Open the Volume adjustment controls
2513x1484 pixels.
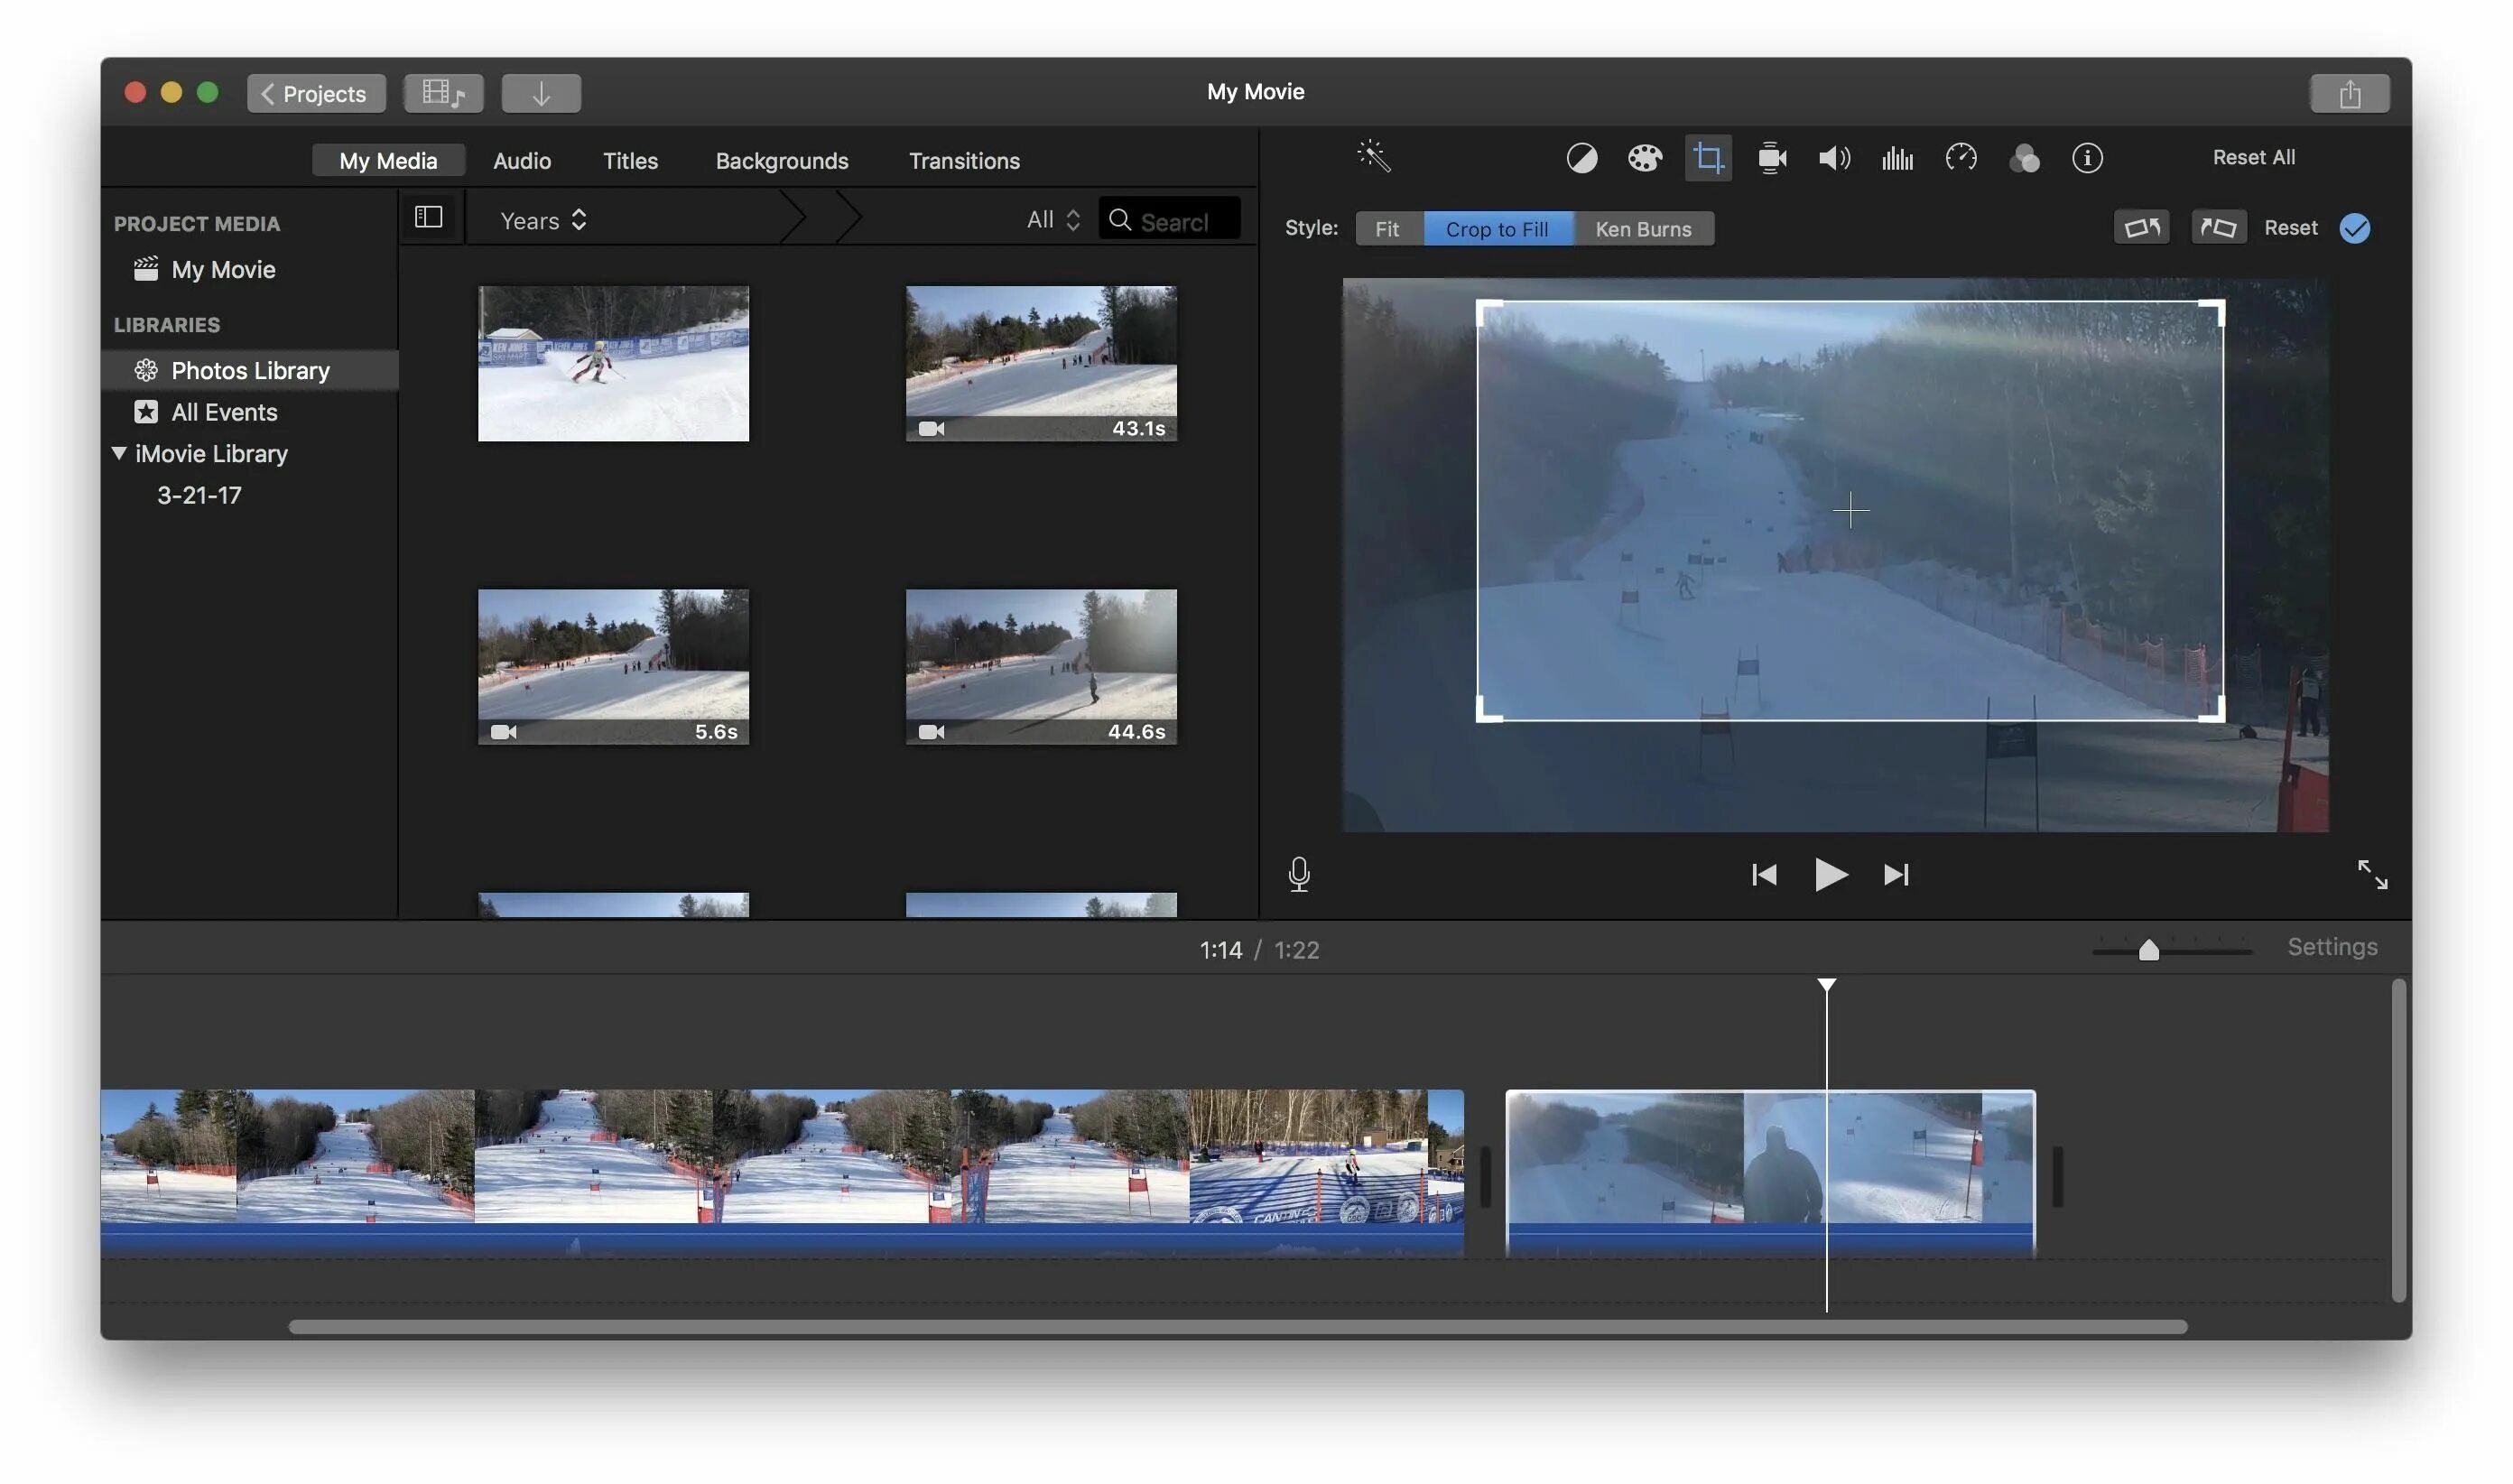(1833, 158)
